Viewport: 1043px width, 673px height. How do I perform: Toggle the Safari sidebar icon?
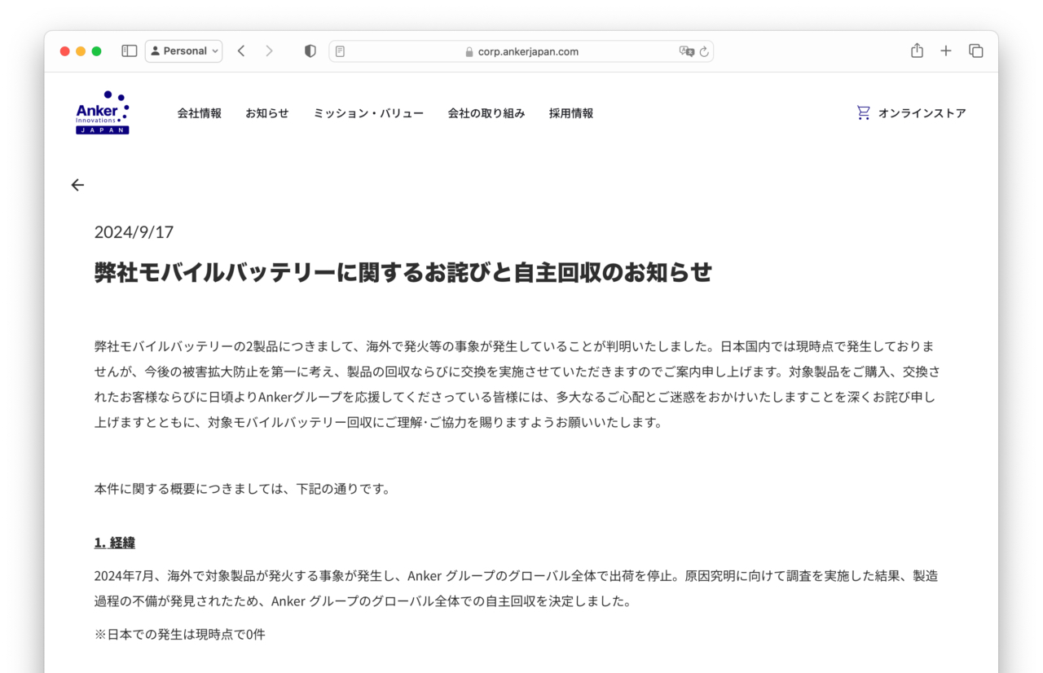click(x=130, y=51)
